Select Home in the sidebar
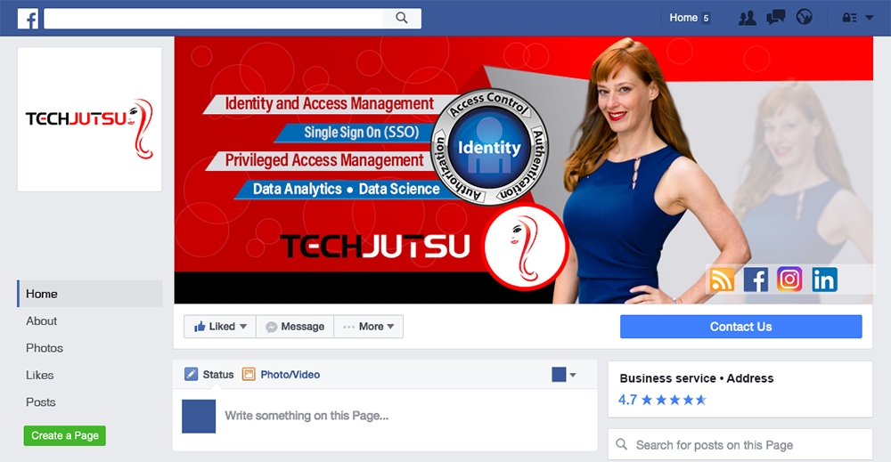The width and height of the screenshot is (891, 462). (x=90, y=294)
